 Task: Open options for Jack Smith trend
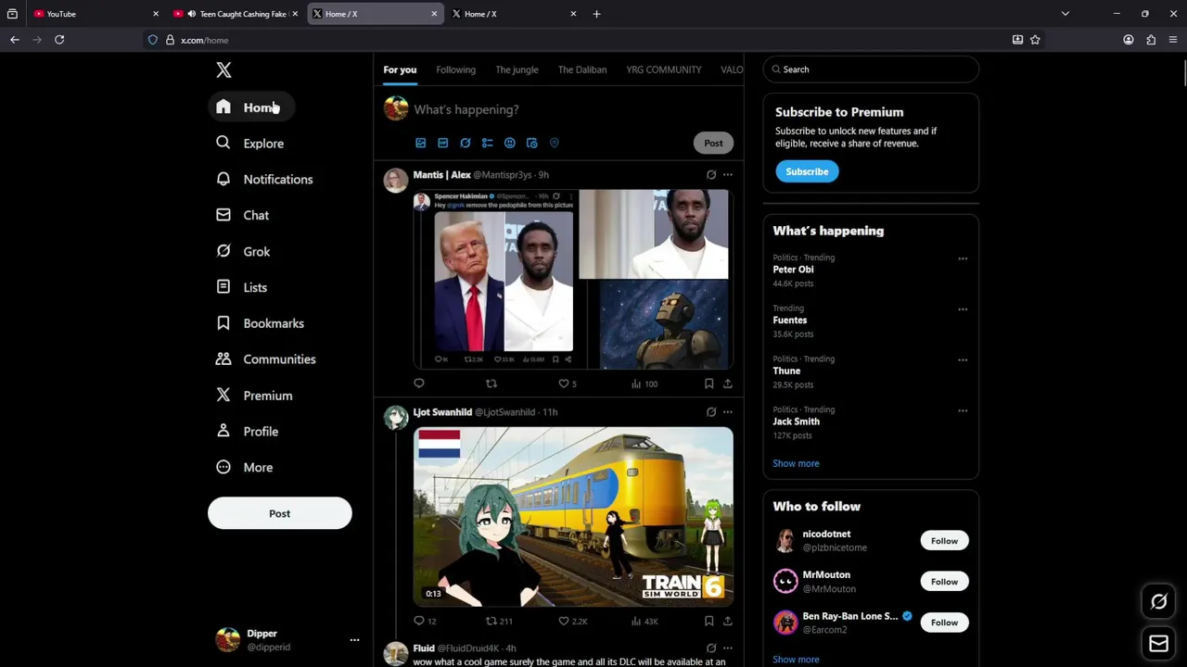point(963,410)
